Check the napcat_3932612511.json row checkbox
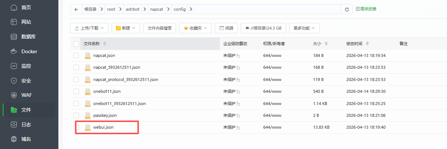Screen dimensions: 447x149 click(x=76, y=67)
